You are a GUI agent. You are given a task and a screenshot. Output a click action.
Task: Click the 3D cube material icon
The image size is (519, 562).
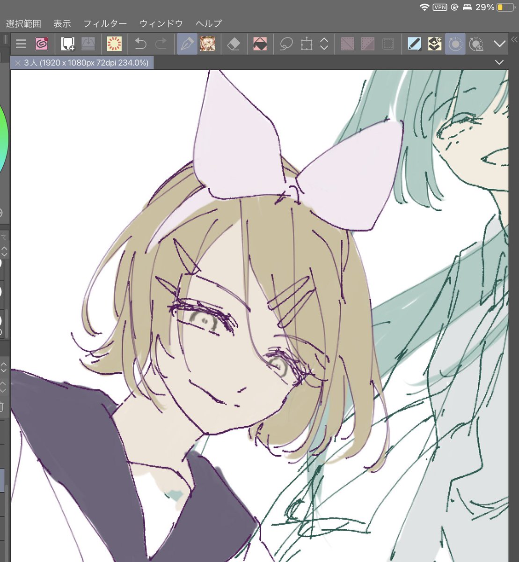435,44
